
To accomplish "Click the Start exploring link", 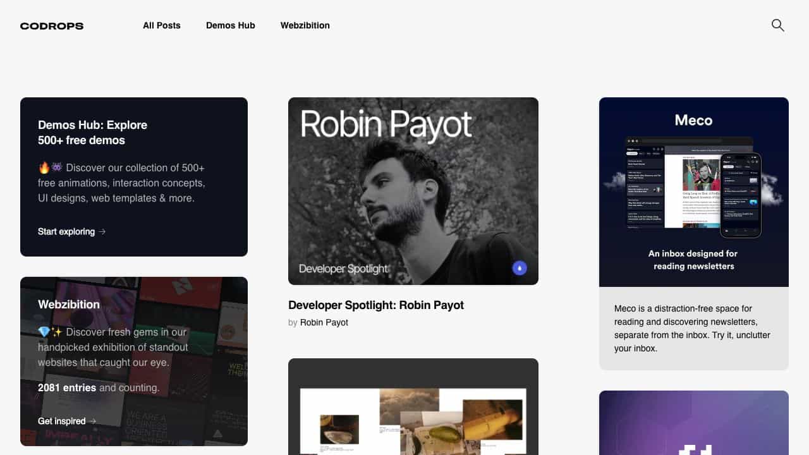I will point(71,232).
